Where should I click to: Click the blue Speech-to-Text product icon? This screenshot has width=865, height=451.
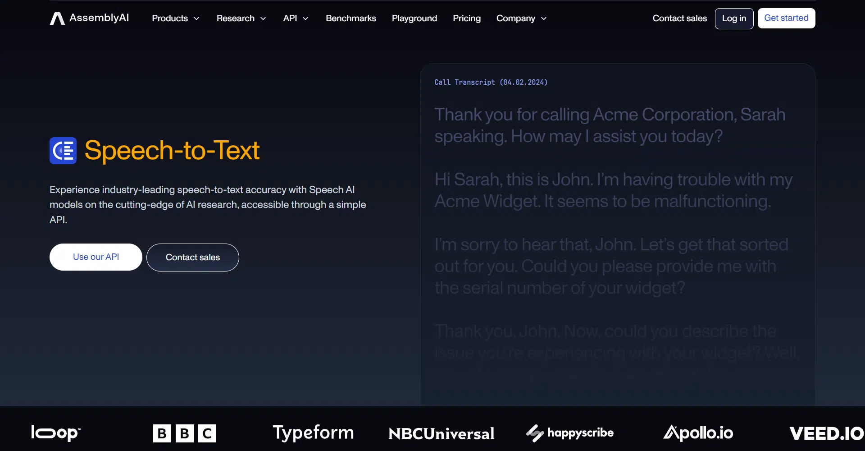click(63, 151)
